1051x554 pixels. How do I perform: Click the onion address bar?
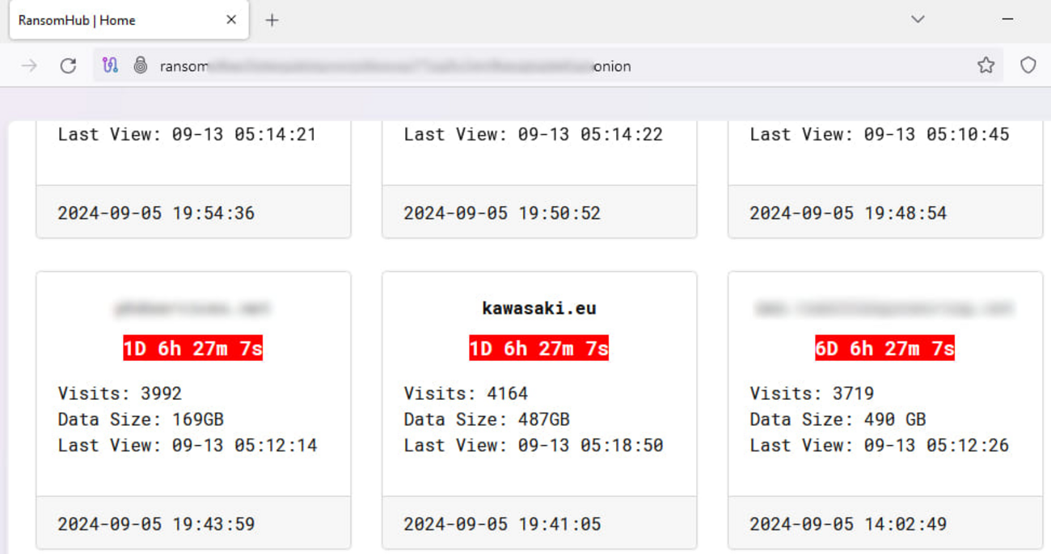(548, 66)
